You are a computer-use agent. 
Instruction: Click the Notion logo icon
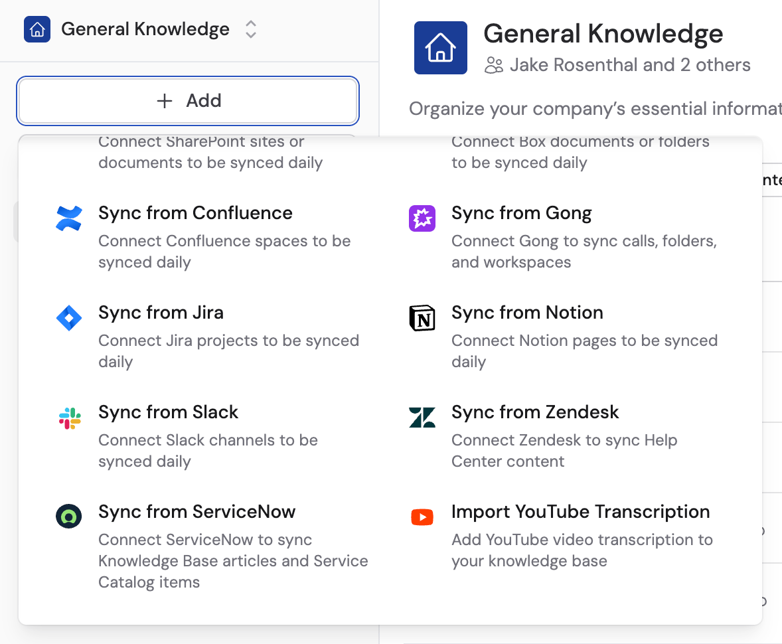[422, 318]
